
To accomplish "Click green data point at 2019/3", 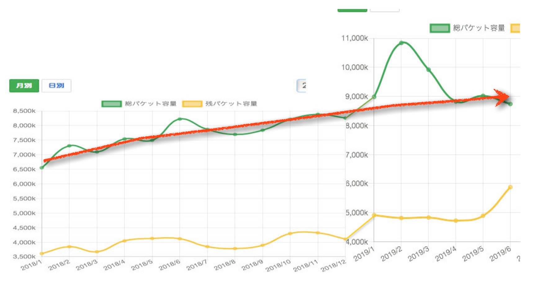I will [x=428, y=70].
